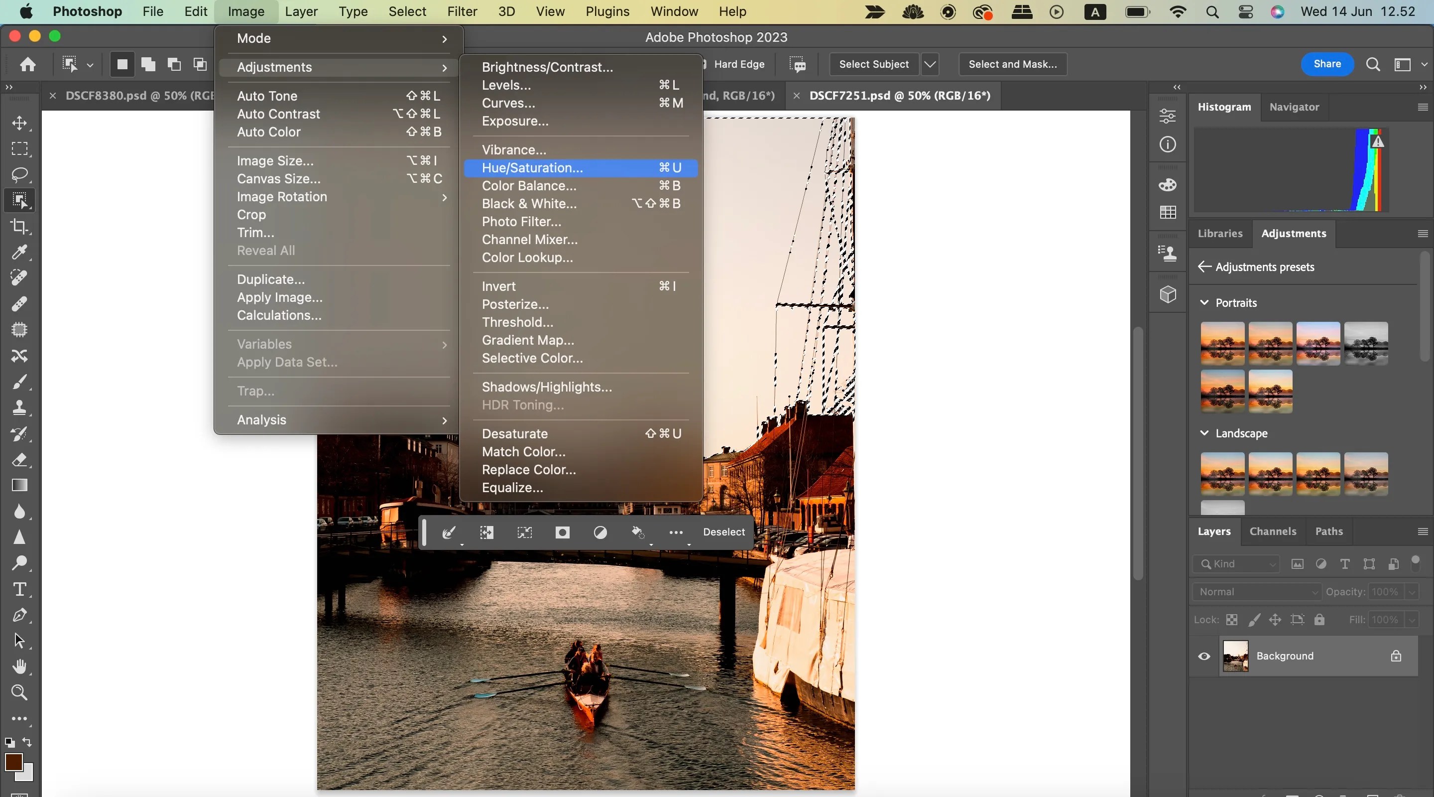The image size is (1434, 797).
Task: Open the Properties panel icon
Action: 1167,117
